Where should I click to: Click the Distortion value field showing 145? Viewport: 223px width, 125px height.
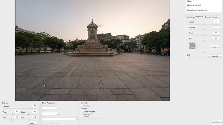coord(35,106)
